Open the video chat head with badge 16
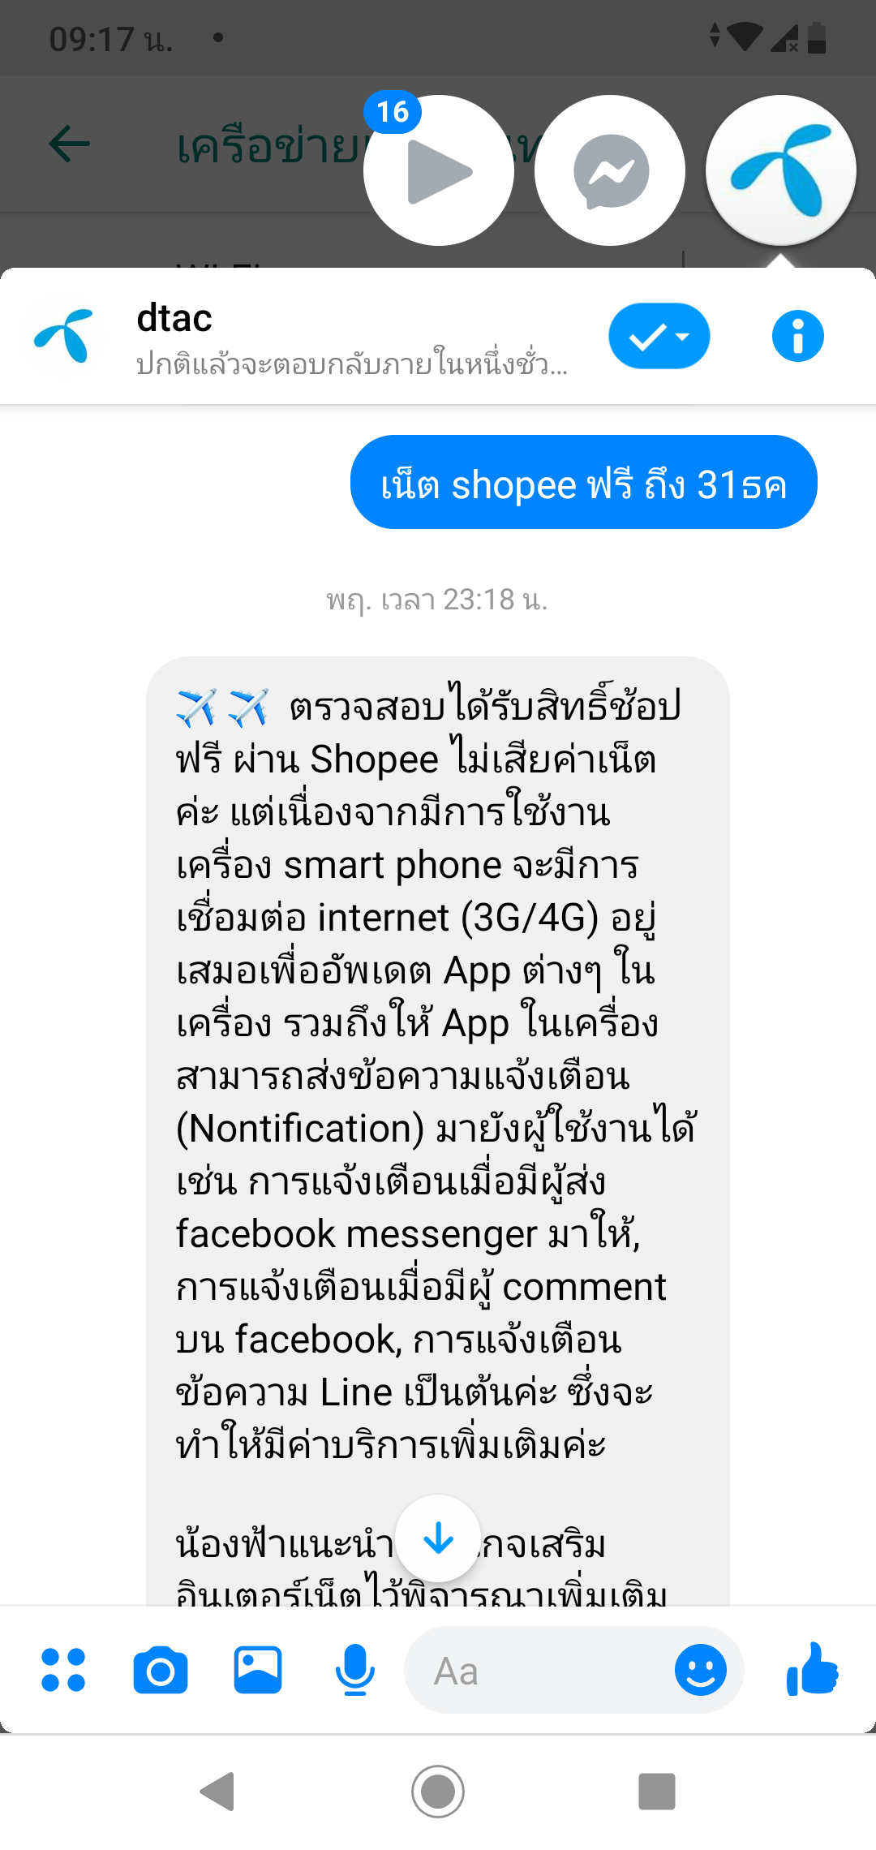Screen dimensions: 876x1850 coord(439,170)
